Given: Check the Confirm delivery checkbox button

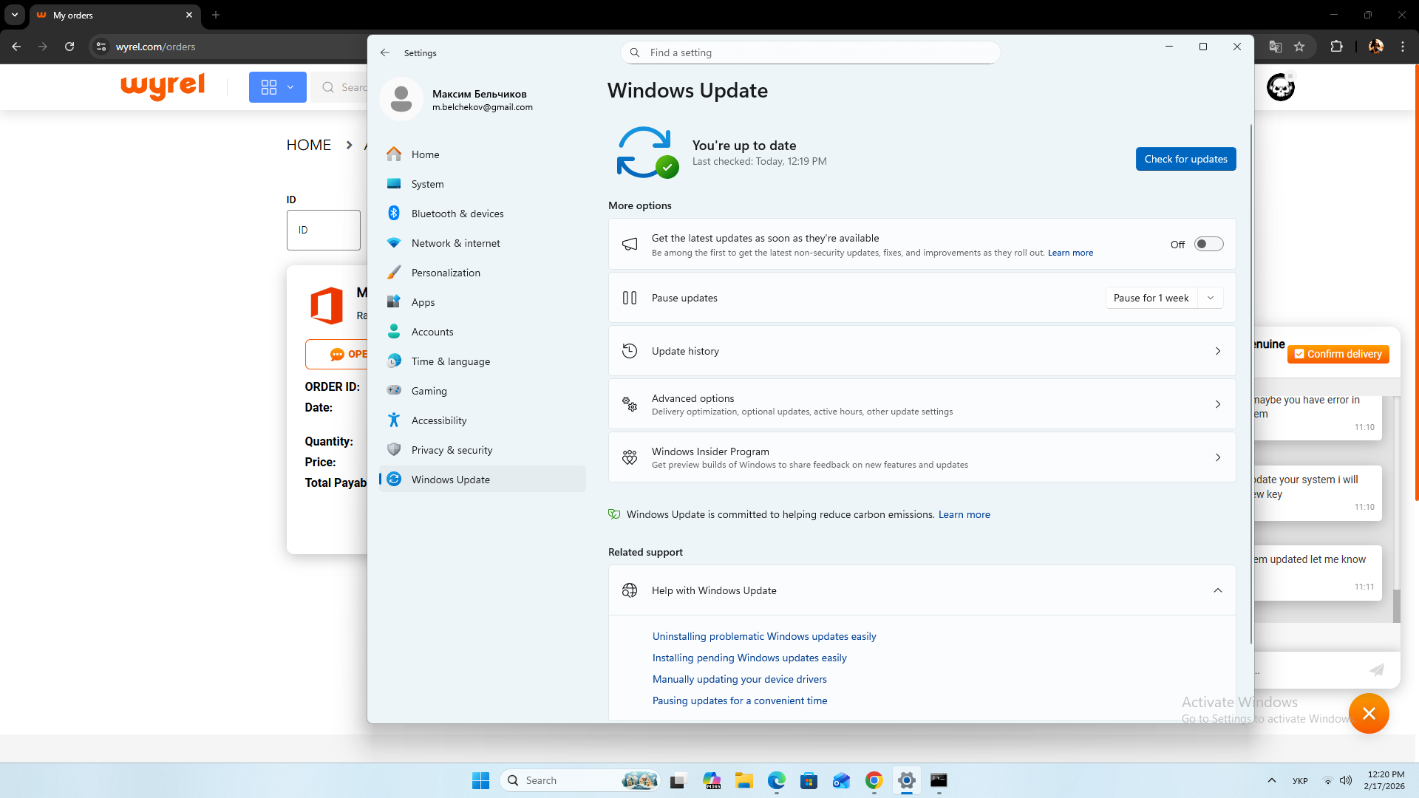Looking at the screenshot, I should click(x=1338, y=354).
